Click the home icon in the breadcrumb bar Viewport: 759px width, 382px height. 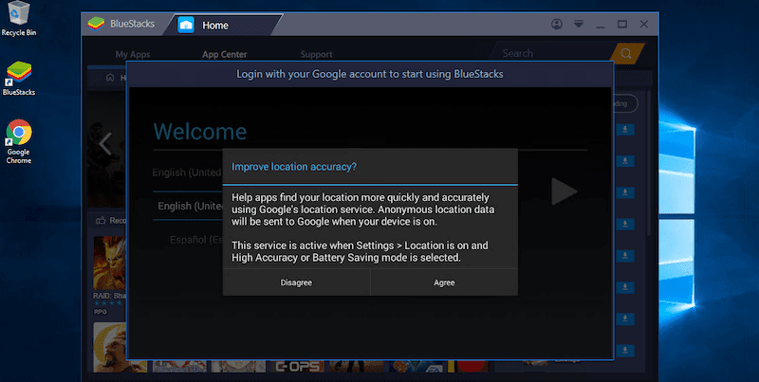coord(110,78)
